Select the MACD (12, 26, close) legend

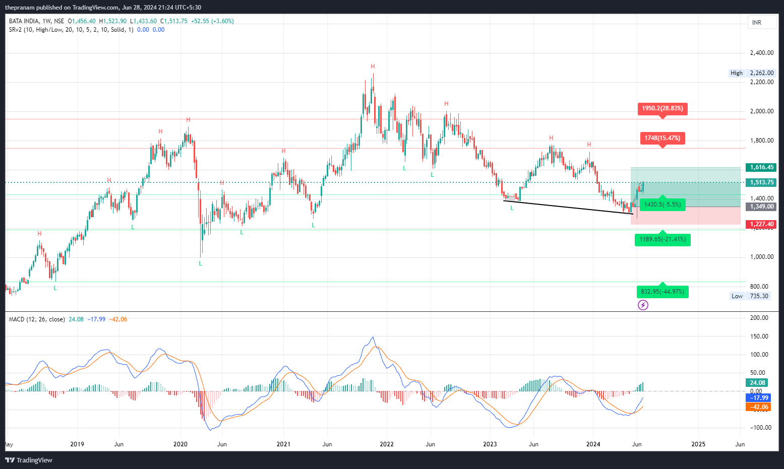37,319
